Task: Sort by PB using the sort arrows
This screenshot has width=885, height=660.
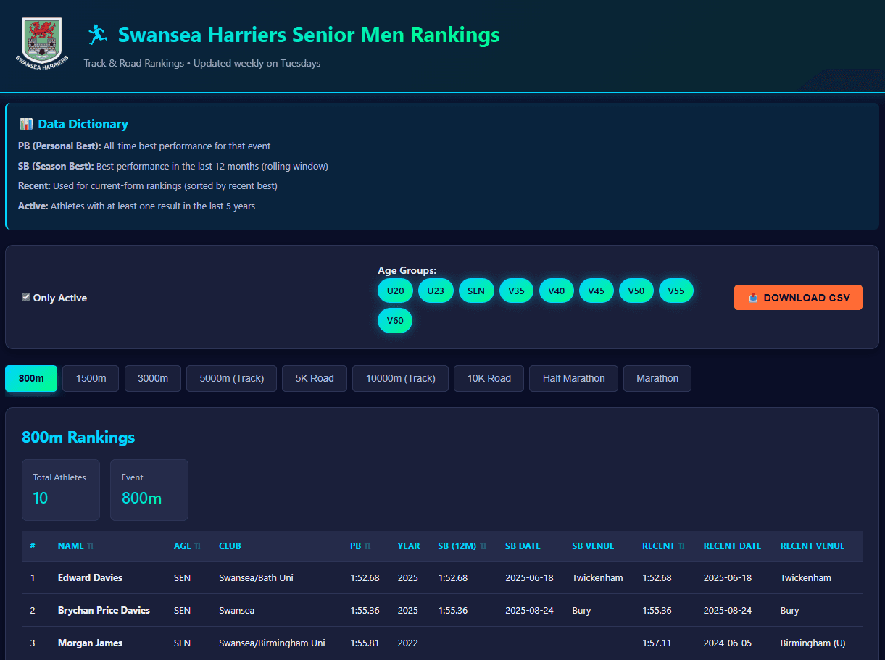Action: tap(367, 546)
